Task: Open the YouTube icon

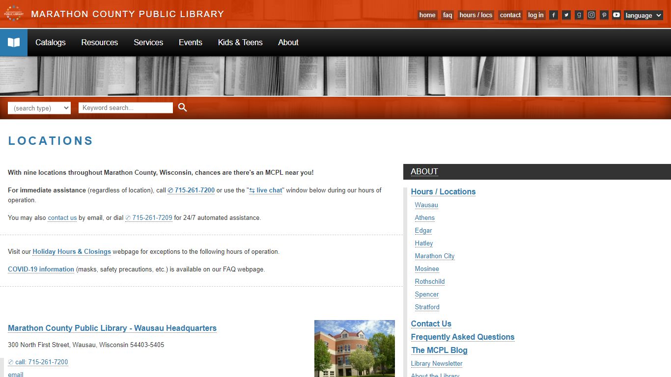Action: pos(616,15)
